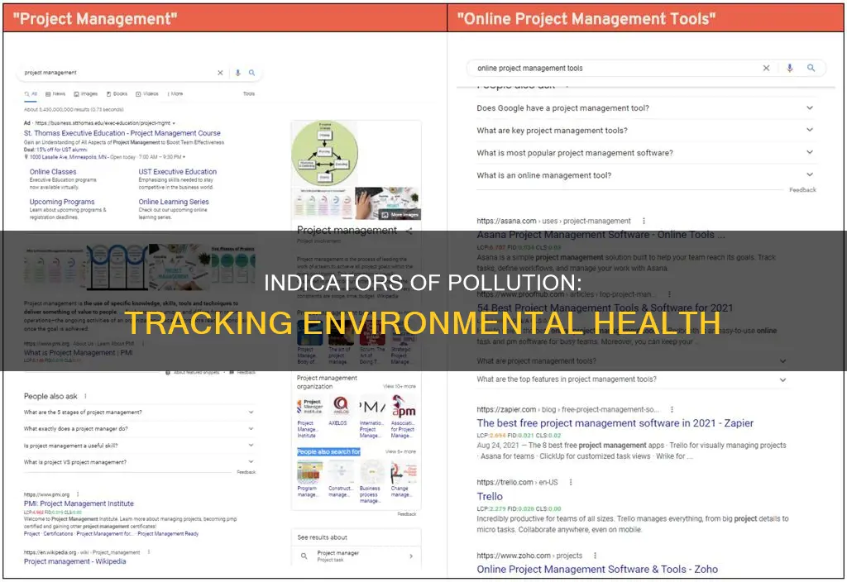Expand 'Is project management a useful skill?'
Viewport: 847px width, 582px height.
point(139,446)
